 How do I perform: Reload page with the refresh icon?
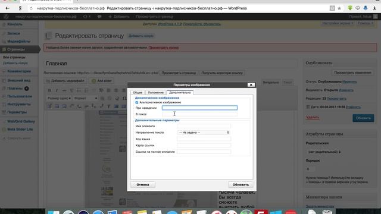coord(31,8)
